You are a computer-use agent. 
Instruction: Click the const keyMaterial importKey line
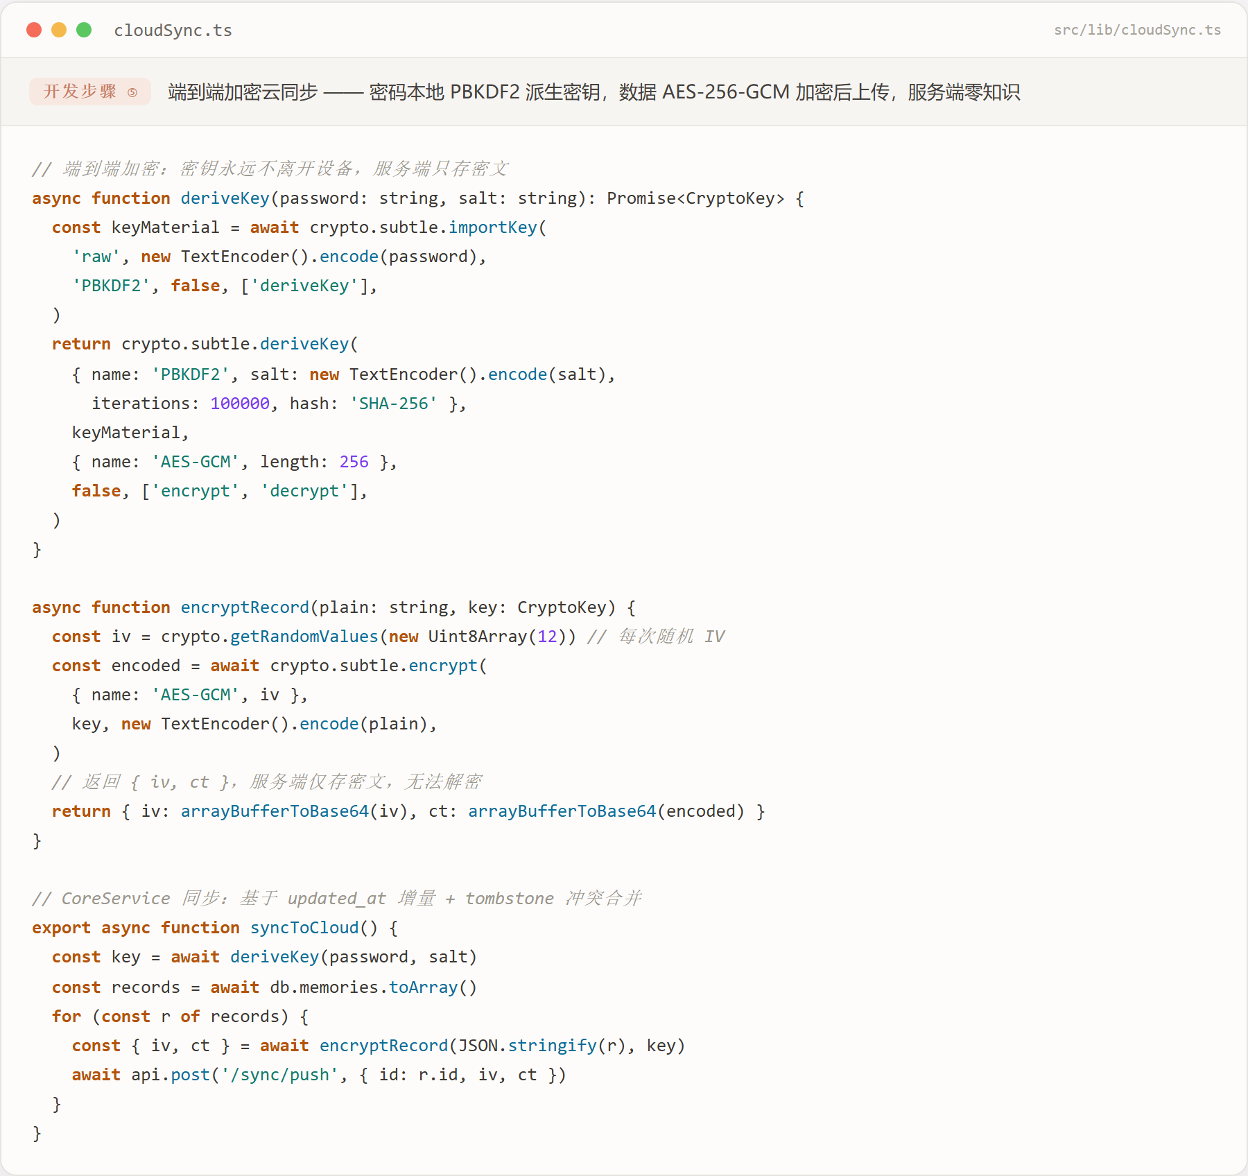click(300, 227)
